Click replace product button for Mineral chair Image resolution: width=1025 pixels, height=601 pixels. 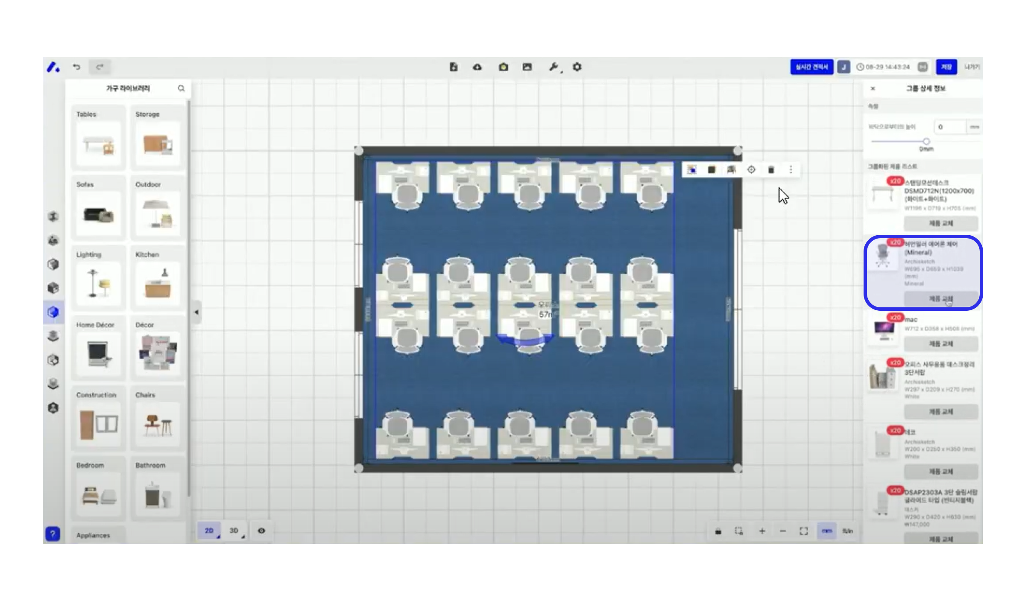pyautogui.click(x=941, y=298)
